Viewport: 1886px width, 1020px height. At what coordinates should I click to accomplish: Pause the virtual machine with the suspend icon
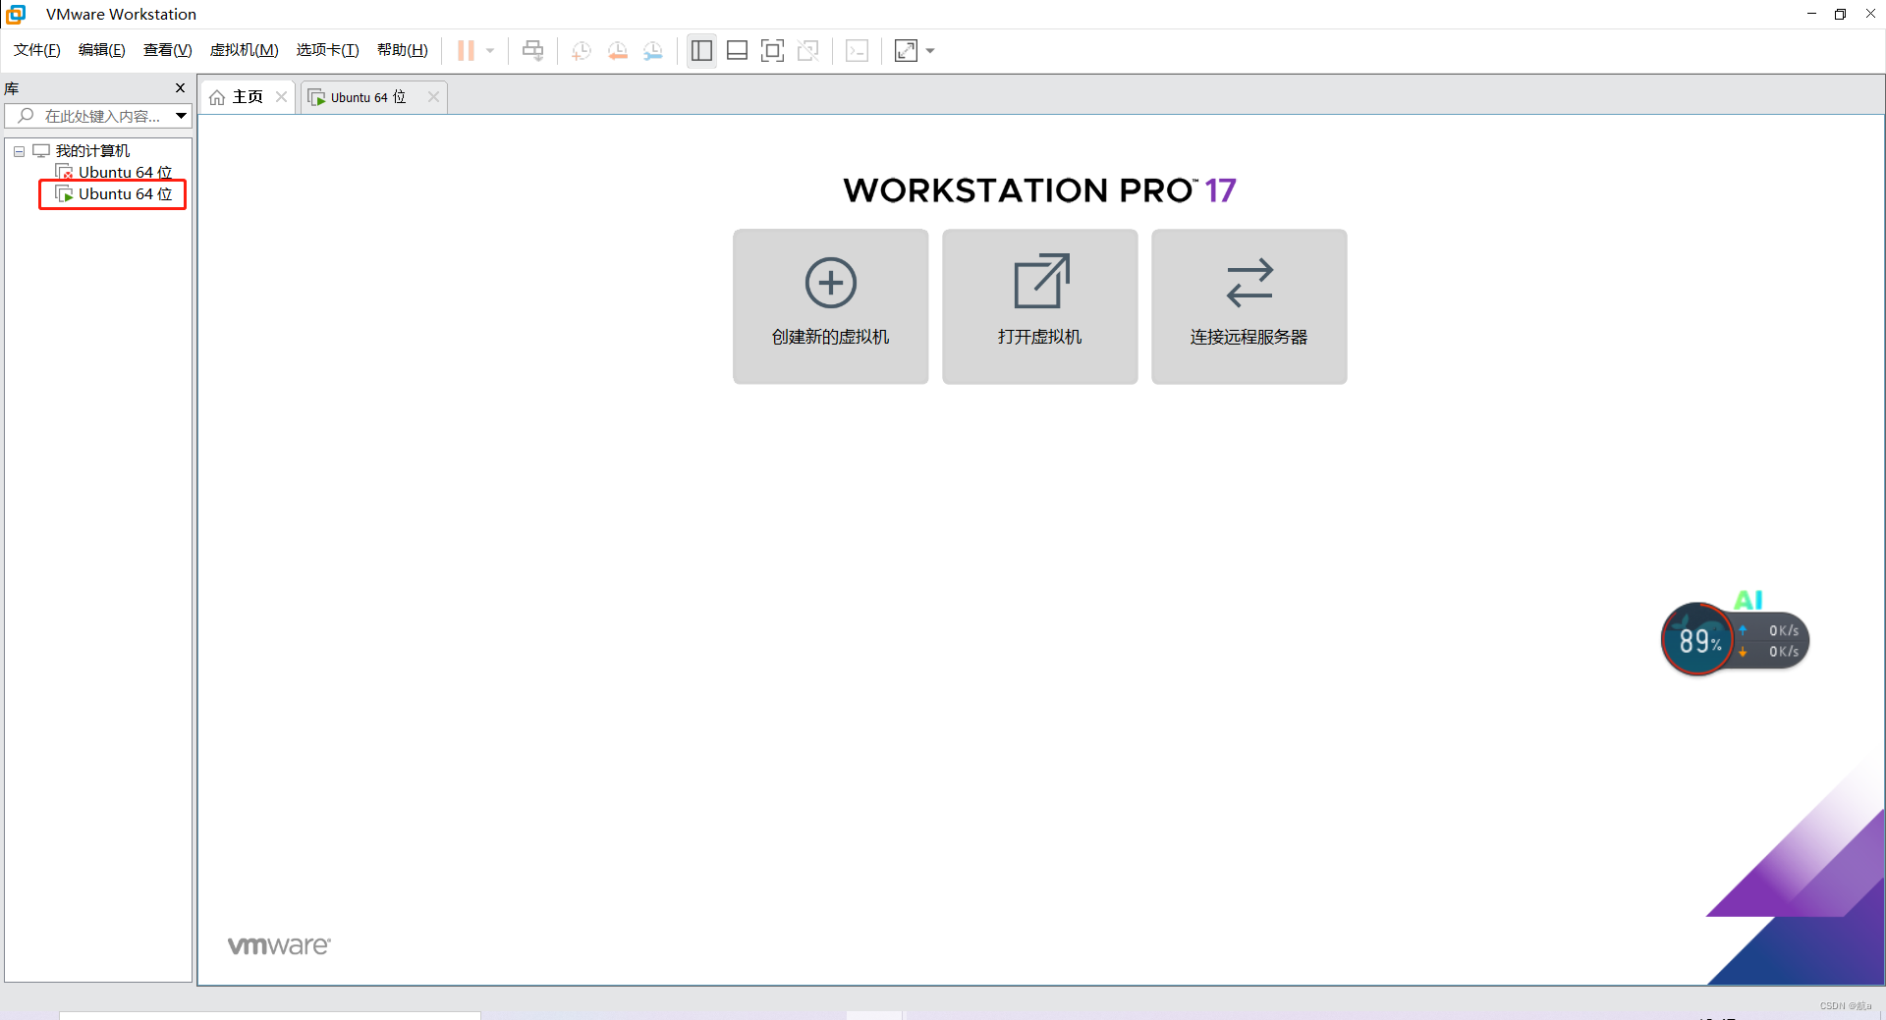466,50
